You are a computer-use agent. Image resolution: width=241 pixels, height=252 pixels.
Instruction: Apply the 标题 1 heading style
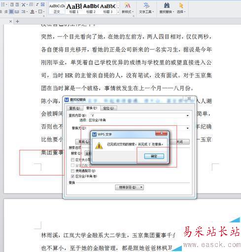coord(74,8)
